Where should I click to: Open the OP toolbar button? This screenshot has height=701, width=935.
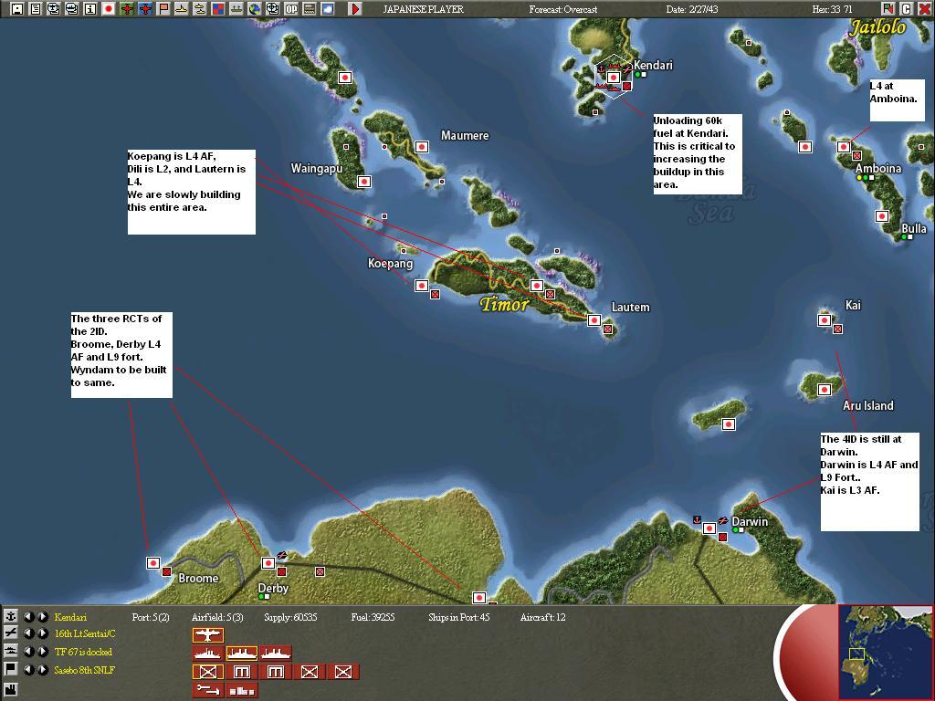291,8
